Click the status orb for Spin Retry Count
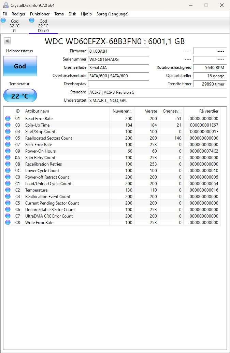The height and width of the screenshot is (353, 230). (8, 158)
